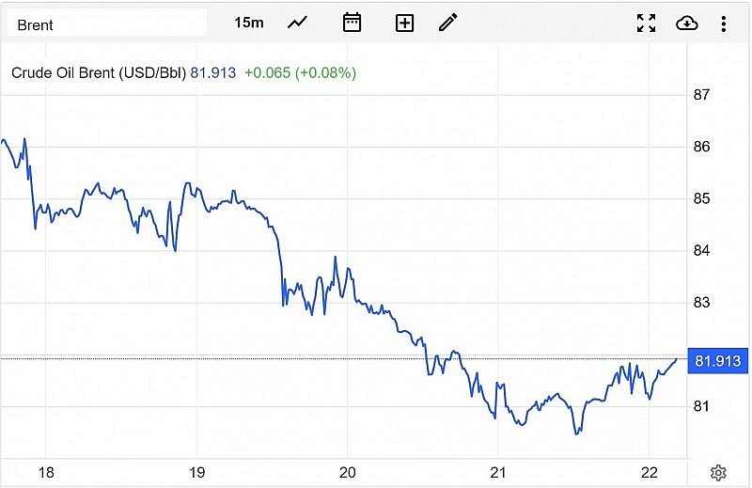The width and height of the screenshot is (752, 488).
Task: Click the cloud download icon
Action: click(687, 24)
